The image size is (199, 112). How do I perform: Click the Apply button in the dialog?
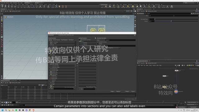tap(112, 91)
